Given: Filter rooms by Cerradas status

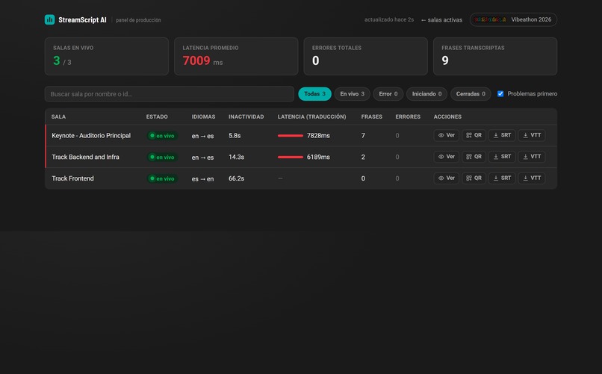Looking at the screenshot, I should (471, 94).
